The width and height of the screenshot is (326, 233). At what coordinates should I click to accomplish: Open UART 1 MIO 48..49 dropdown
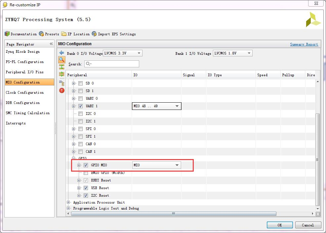157,106
